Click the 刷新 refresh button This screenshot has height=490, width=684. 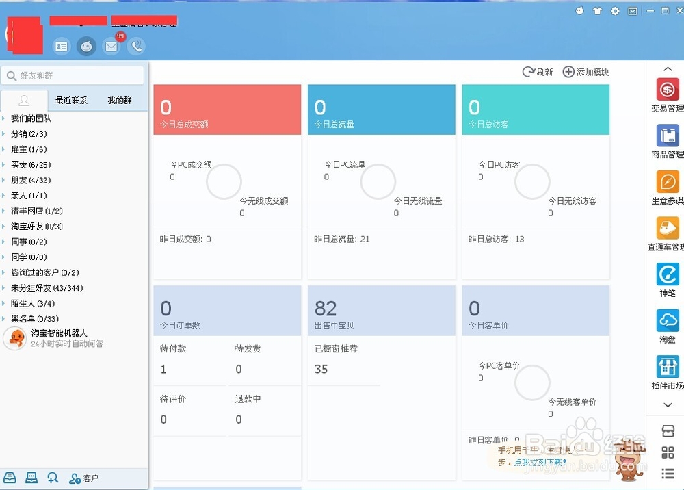tap(537, 71)
